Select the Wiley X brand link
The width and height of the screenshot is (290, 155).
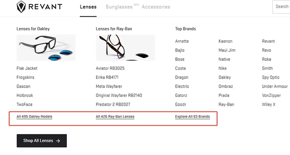pyautogui.click(x=269, y=105)
